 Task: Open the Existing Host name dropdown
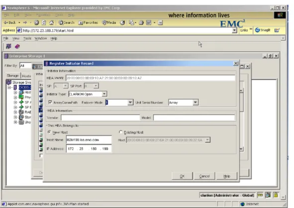[x=207, y=140]
